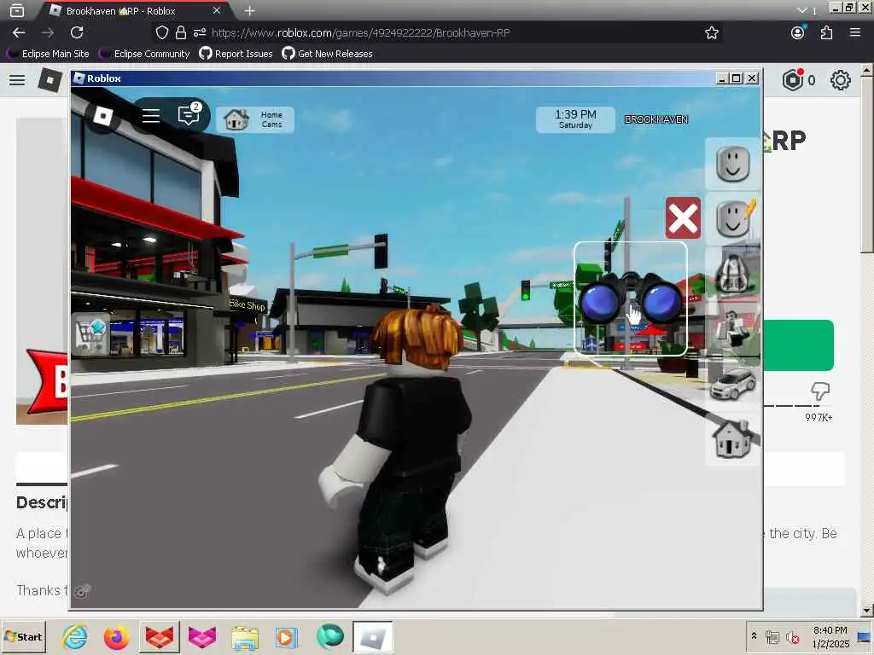Open Eclipse Main Site bookmark

pos(49,54)
